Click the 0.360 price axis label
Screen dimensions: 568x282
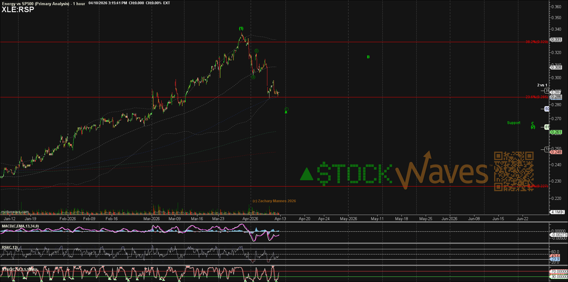tap(556, 6)
